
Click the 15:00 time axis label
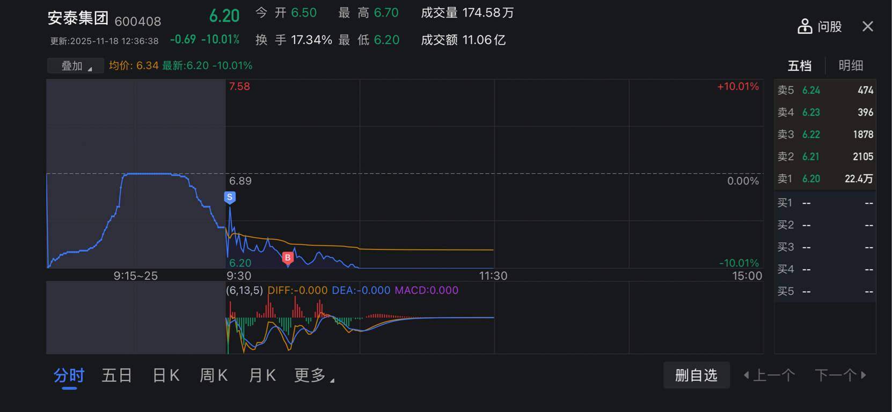tap(747, 276)
